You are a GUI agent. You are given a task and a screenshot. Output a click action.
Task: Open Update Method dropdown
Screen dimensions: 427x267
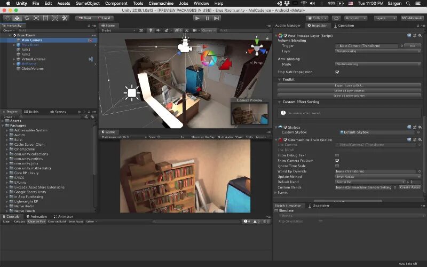point(378,177)
